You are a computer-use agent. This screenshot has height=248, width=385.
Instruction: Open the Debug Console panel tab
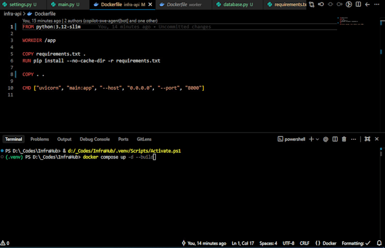pos(95,139)
